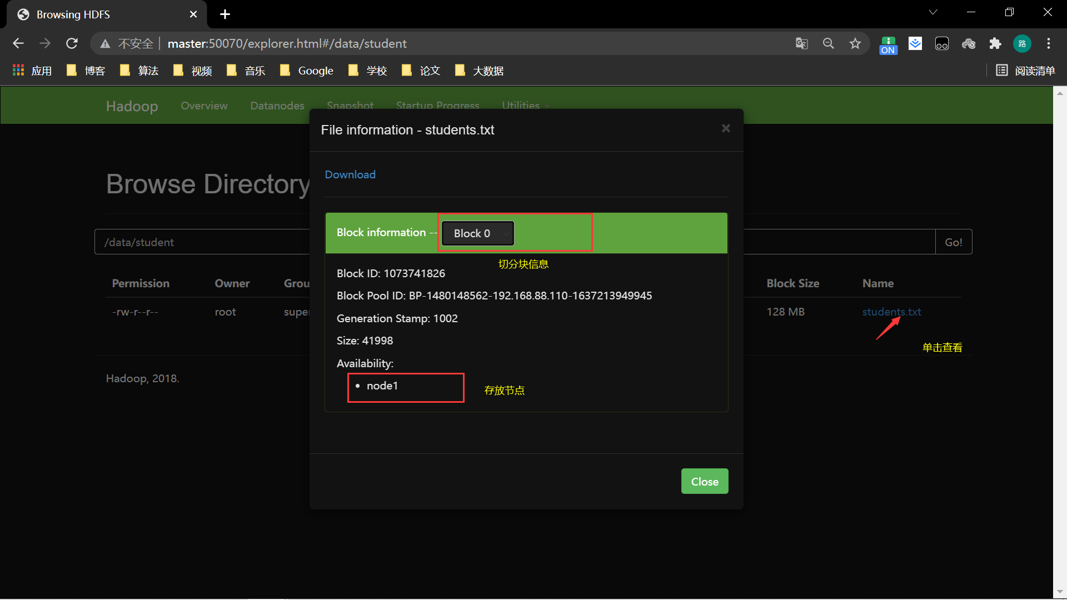
Task: Click the insecure site warning icon
Action: 105,43
